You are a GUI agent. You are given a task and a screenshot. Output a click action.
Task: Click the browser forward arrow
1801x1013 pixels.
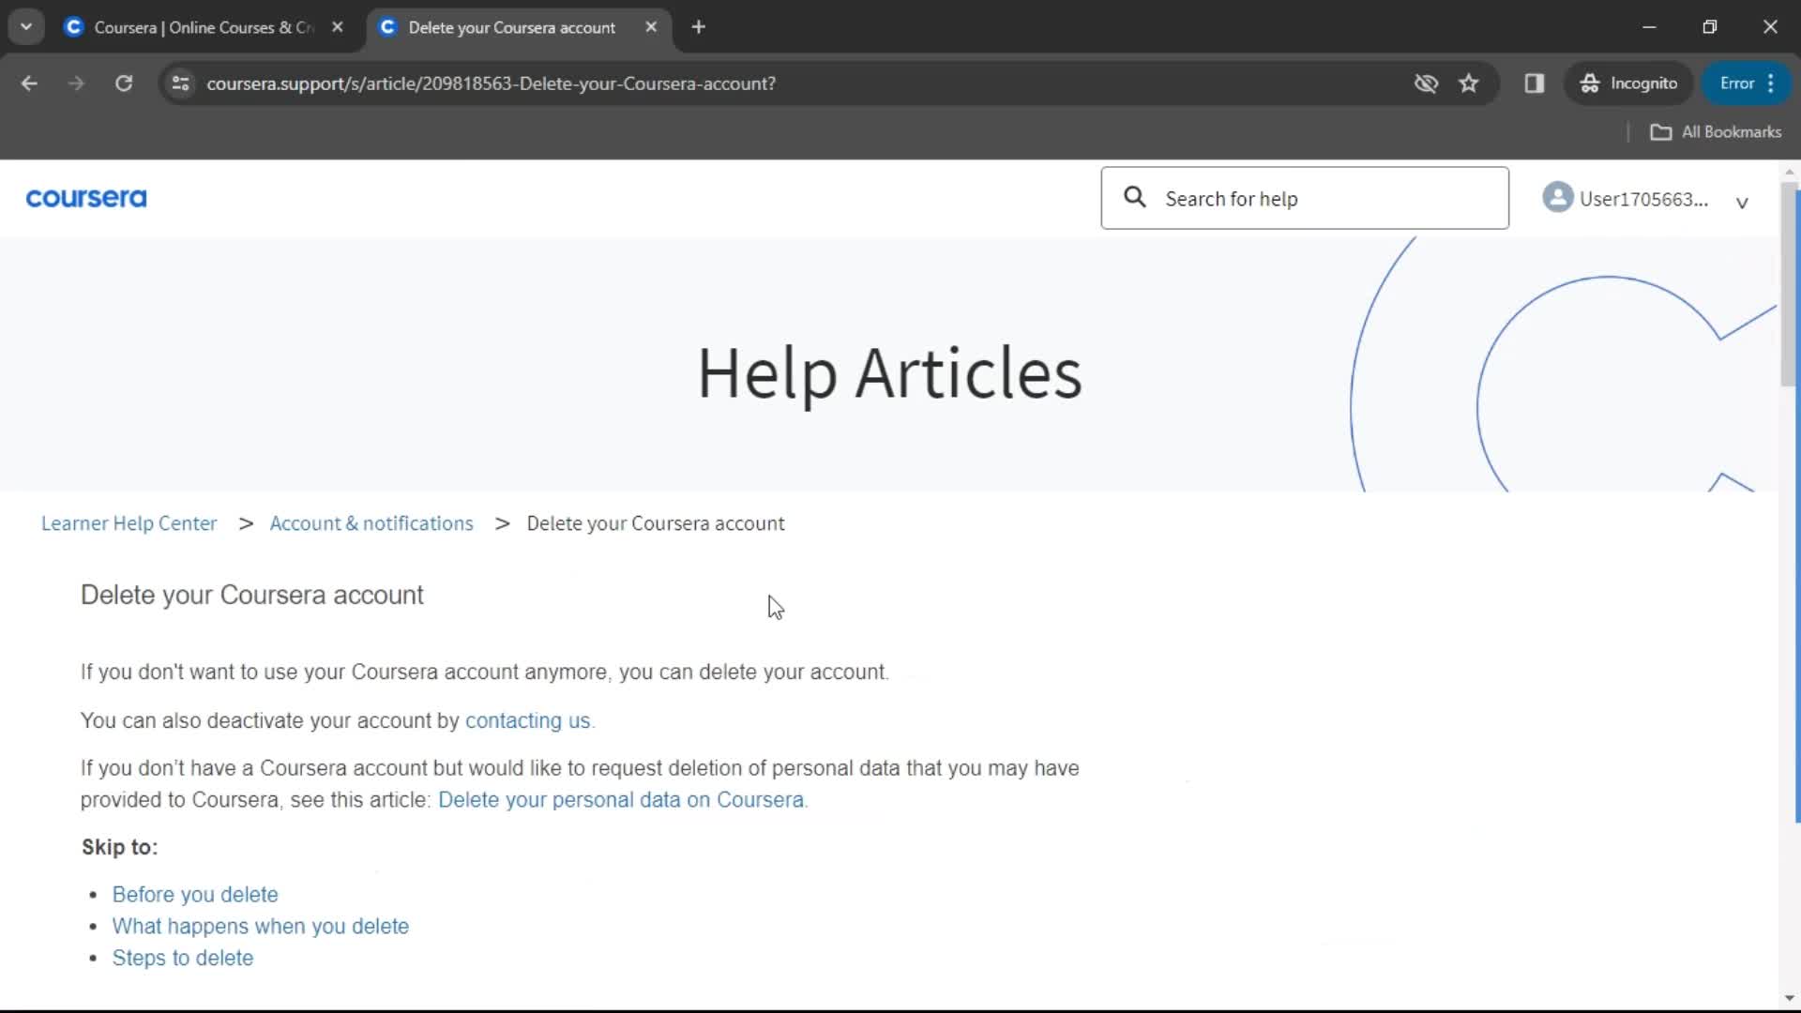(76, 83)
